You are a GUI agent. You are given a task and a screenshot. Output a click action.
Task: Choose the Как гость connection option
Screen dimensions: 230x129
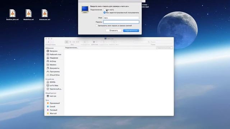pos(105,10)
